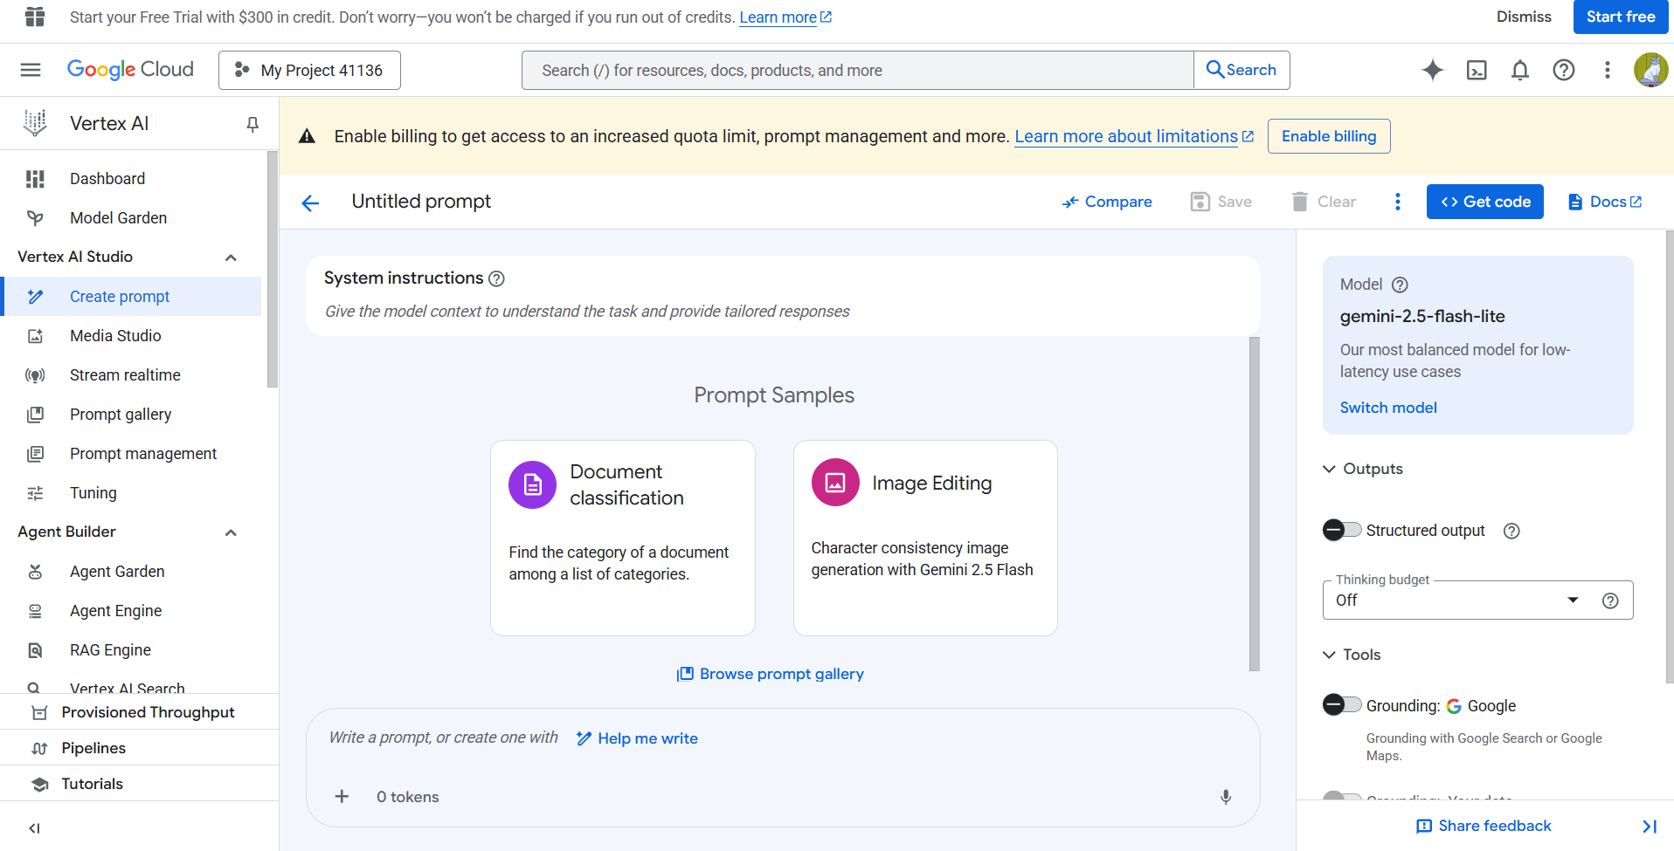Select Create prompt in sidebar

132,297
